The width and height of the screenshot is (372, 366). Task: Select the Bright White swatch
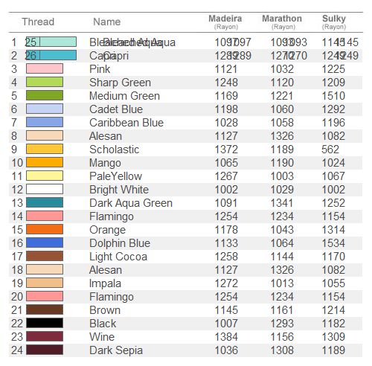[x=45, y=189]
